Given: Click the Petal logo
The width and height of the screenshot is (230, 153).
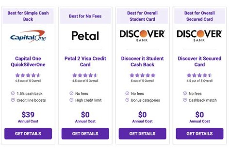Looking at the screenshot, I should (x=85, y=36).
